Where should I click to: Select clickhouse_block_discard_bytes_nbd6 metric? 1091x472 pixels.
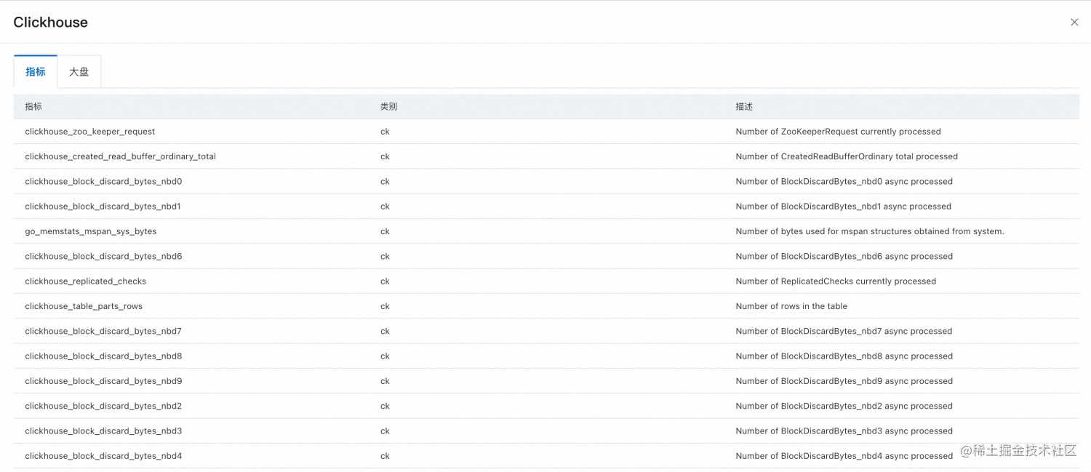(x=103, y=256)
